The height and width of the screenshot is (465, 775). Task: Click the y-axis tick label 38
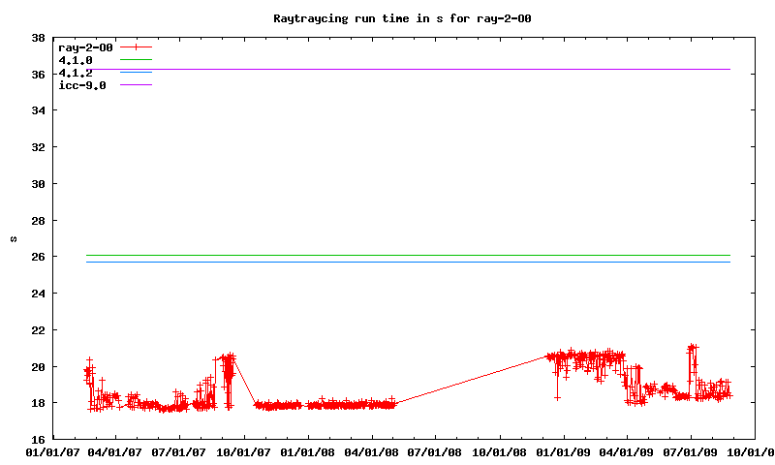[38, 38]
